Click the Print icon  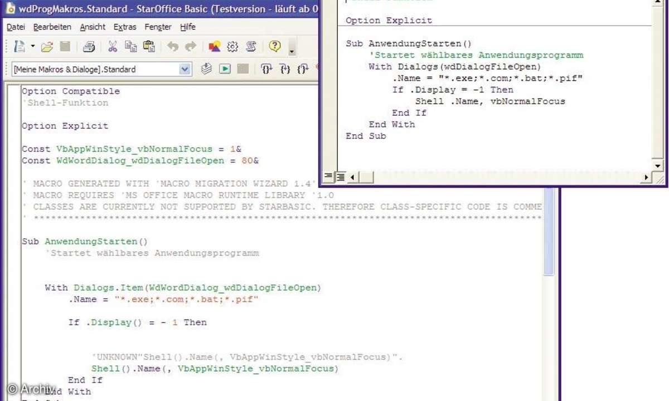click(89, 47)
